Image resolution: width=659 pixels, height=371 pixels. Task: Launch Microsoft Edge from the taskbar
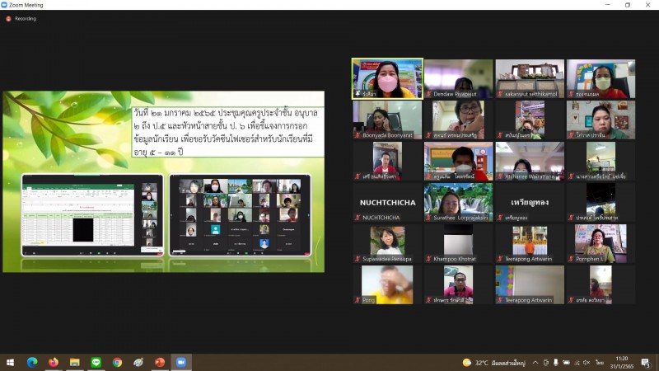32,362
